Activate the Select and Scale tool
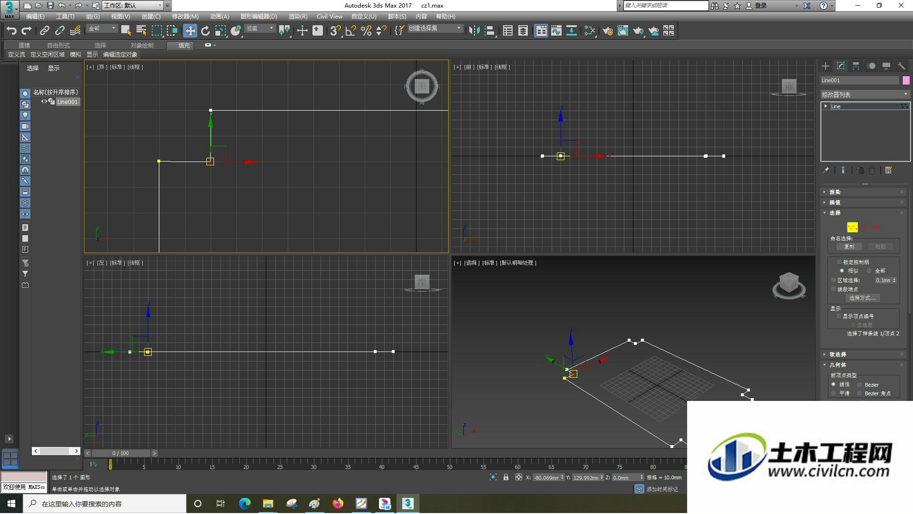The image size is (913, 514). [221, 31]
